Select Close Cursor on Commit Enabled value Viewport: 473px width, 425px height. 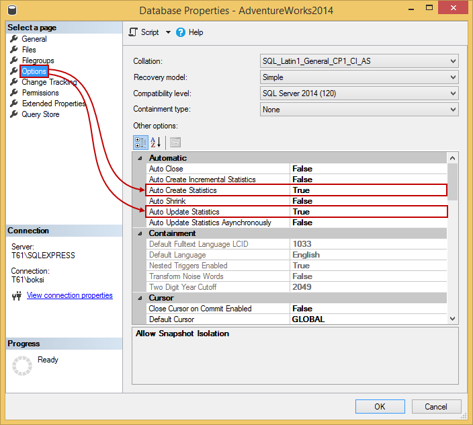click(x=302, y=309)
